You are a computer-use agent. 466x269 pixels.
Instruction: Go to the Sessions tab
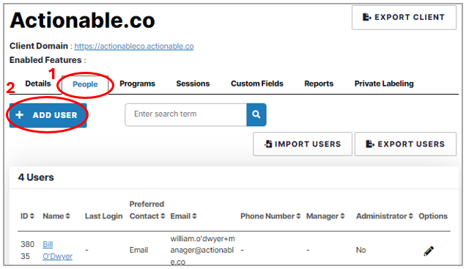pyautogui.click(x=193, y=84)
